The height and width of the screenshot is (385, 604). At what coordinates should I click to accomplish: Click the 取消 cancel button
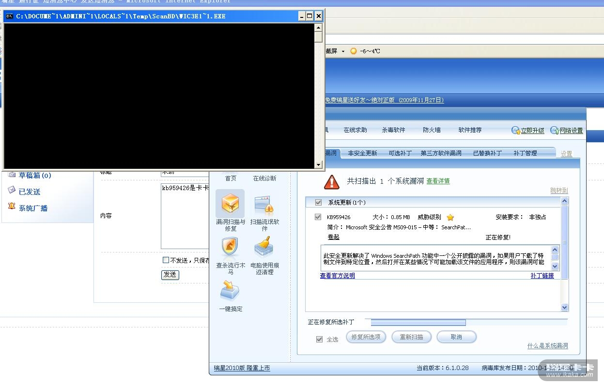point(456,337)
